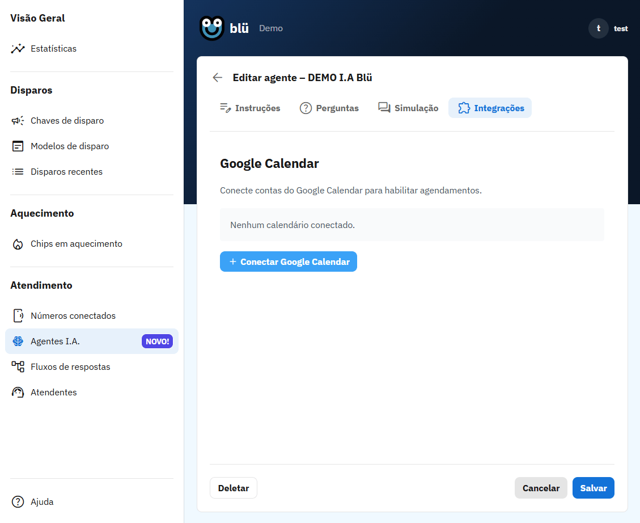Click the flame icon beside Chips em aquecimento
640x523 pixels.
pos(18,244)
